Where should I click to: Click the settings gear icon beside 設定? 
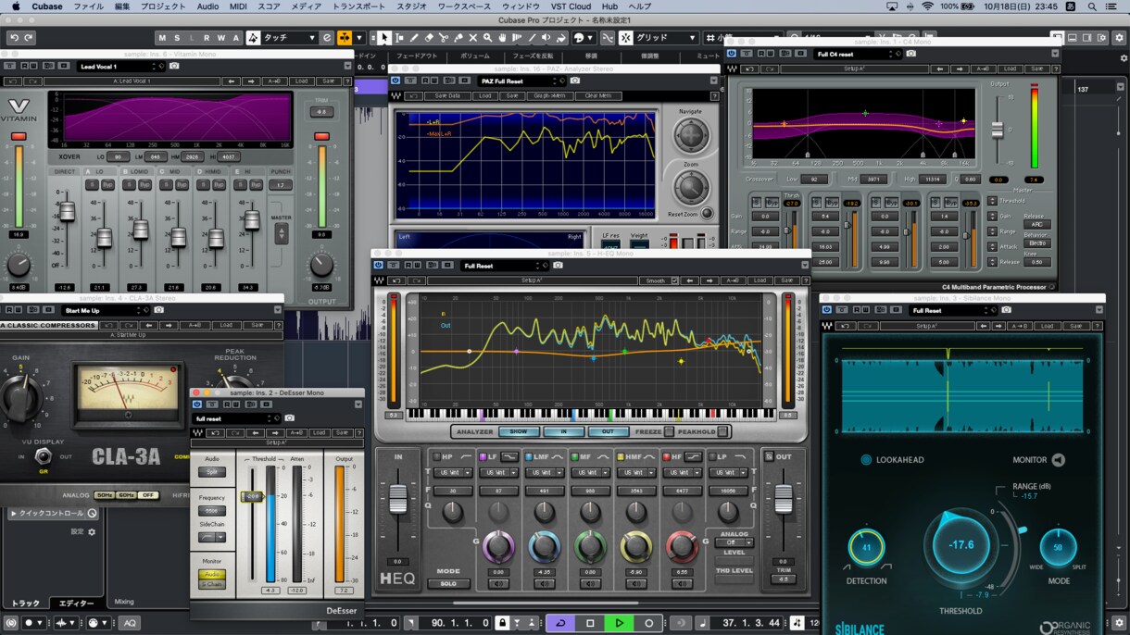pos(91,532)
